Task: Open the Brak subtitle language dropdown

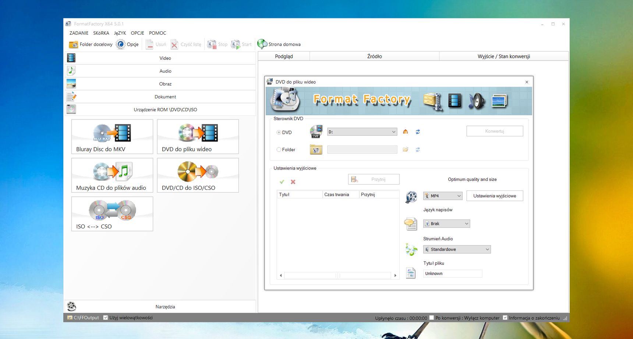Action: tap(446, 223)
